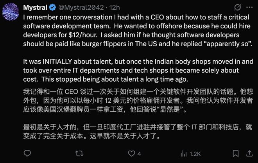Click the 1.2K views count
258x163 pixels.
pyautogui.click(x=195, y=154)
